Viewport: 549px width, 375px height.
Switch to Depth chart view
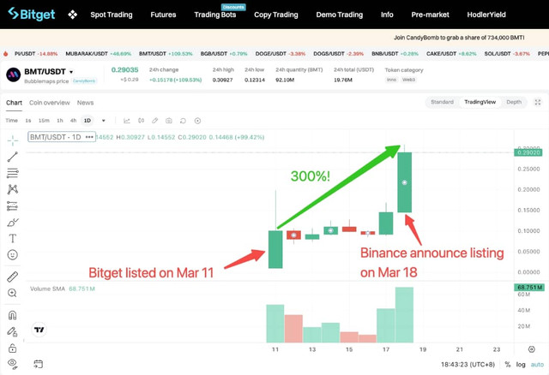(x=514, y=102)
